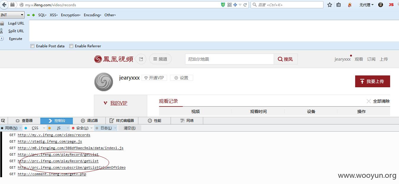Switch to the 控制台 console tab

57,121
